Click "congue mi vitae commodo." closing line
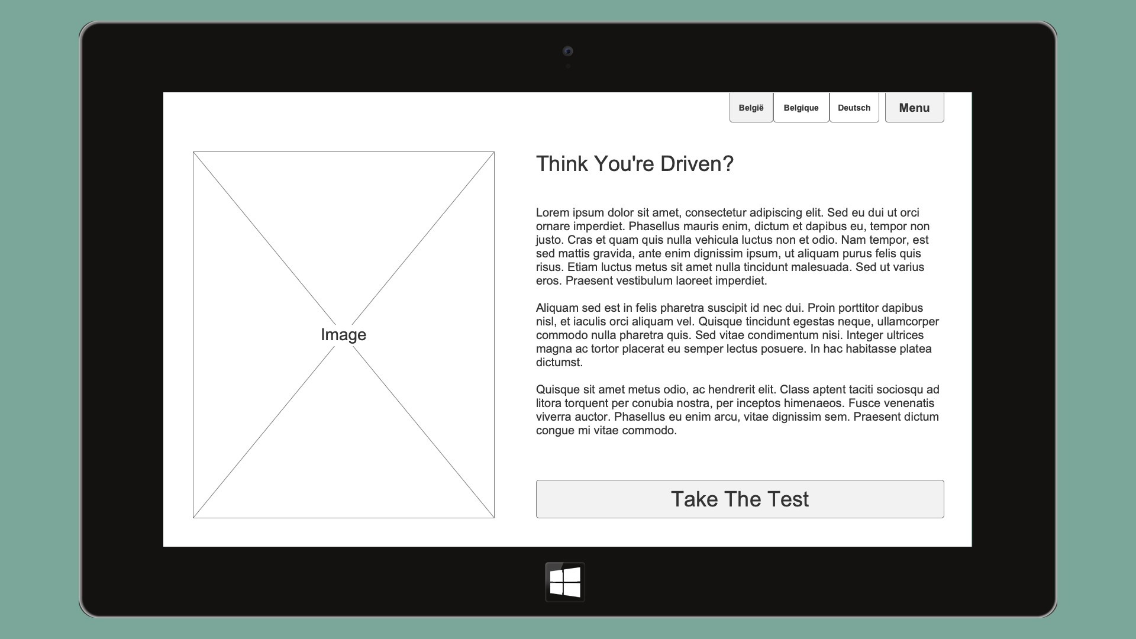The image size is (1136, 639). (x=606, y=431)
